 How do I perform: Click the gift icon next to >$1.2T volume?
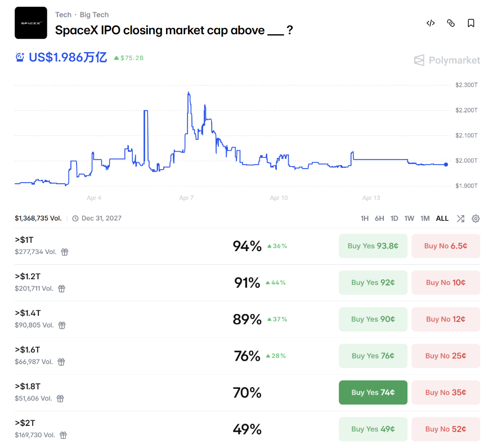[61, 288]
